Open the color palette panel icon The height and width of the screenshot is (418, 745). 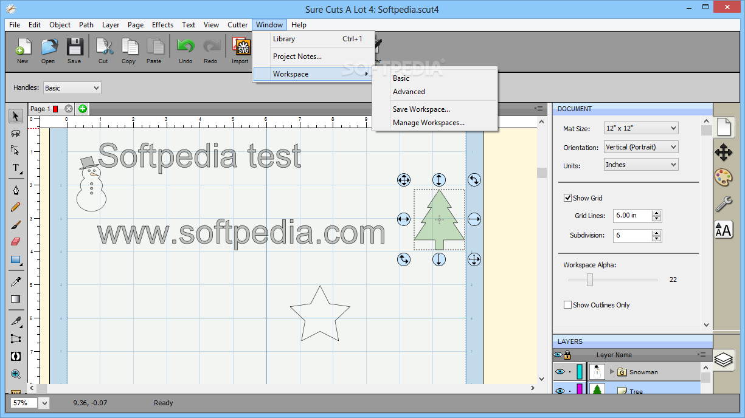(724, 177)
